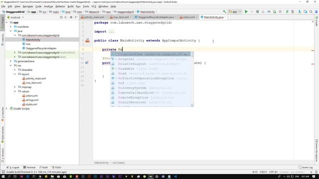319x179 pixels.
Task: Collapse the app module node
Action: click(x=6, y=22)
